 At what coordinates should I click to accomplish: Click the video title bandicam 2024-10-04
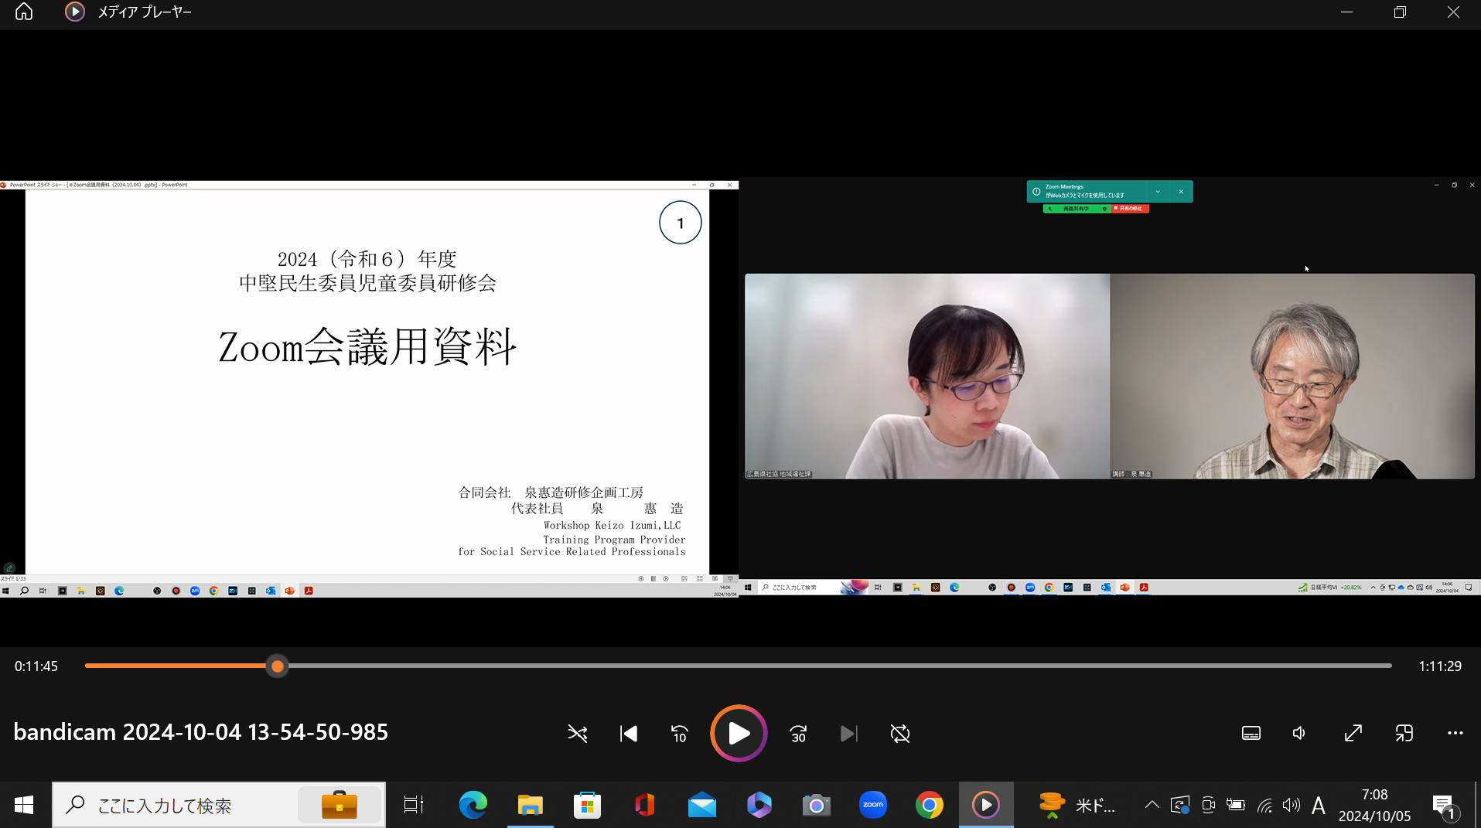point(201,732)
